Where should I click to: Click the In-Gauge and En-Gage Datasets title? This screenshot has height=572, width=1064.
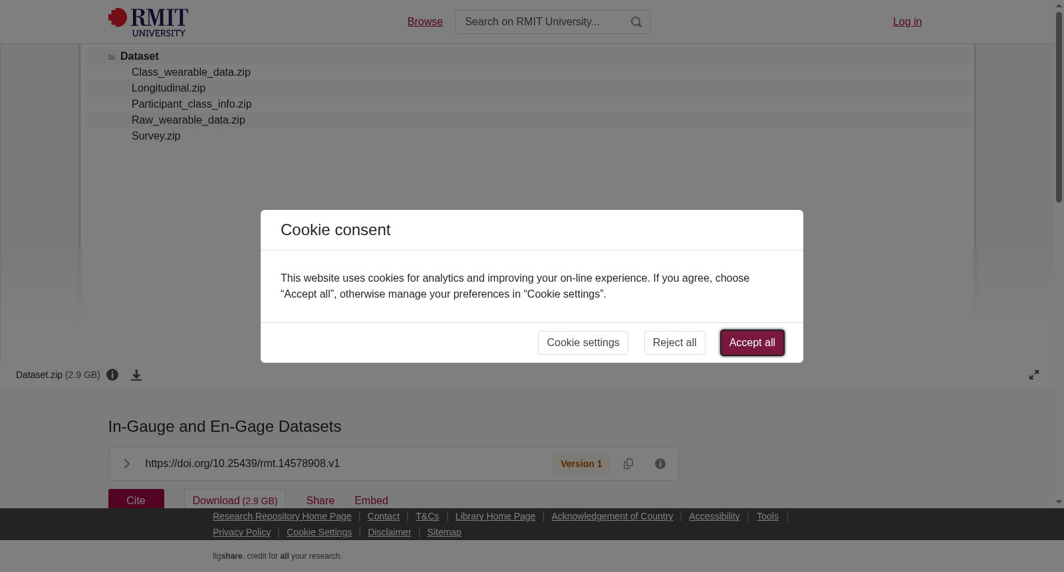pos(225,427)
